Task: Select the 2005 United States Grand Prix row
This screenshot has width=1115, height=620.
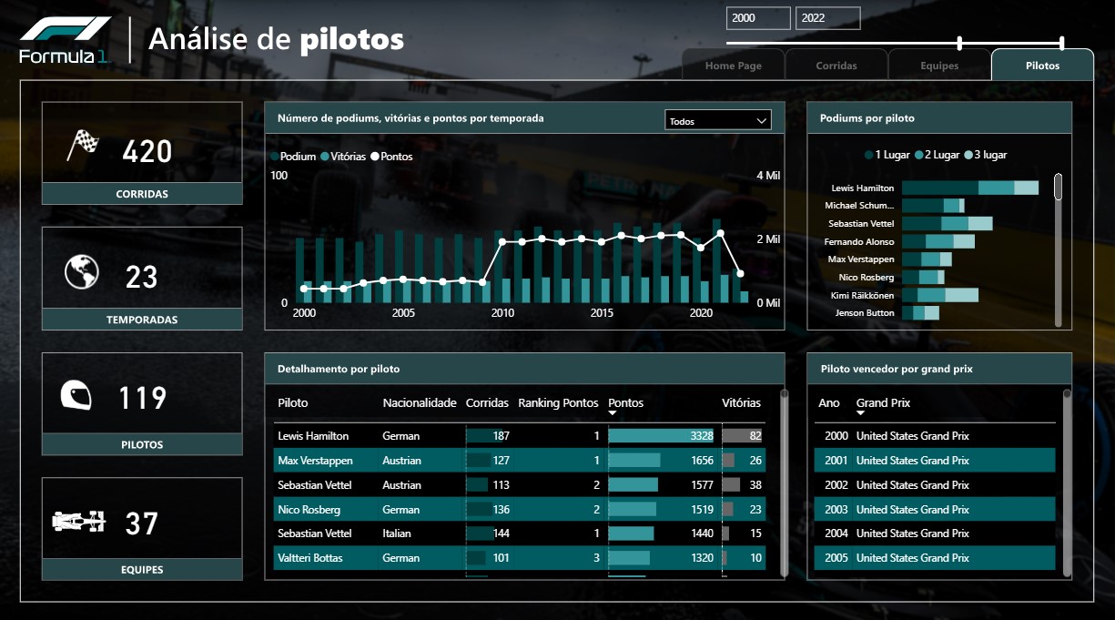Action: pyautogui.click(x=935, y=558)
